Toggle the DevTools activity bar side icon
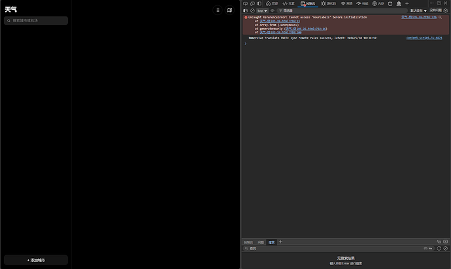 tap(259, 3)
